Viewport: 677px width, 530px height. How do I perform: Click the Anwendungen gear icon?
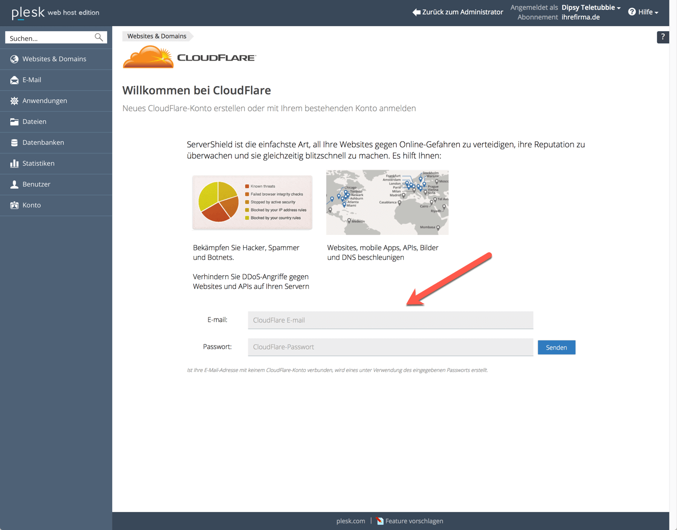(14, 101)
